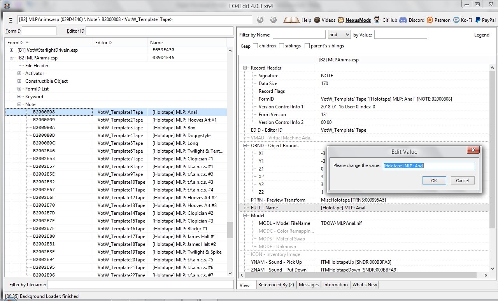Check the parent's siblings checkbox
Screen dimensions: 498x301
pyautogui.click(x=307, y=46)
